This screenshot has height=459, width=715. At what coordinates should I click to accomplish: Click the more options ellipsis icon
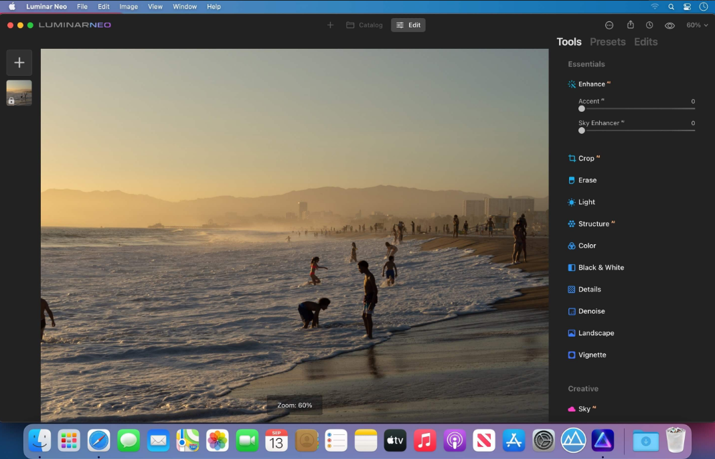tap(609, 25)
